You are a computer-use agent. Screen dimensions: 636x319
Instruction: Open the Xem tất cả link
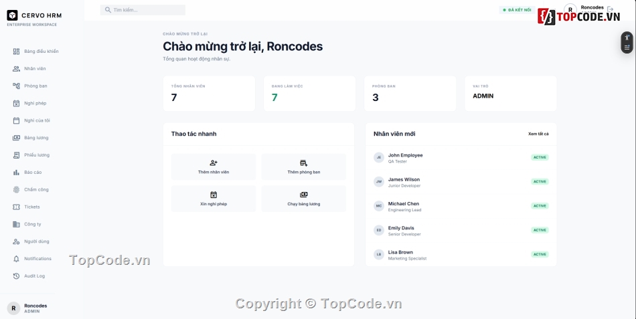(x=538, y=134)
